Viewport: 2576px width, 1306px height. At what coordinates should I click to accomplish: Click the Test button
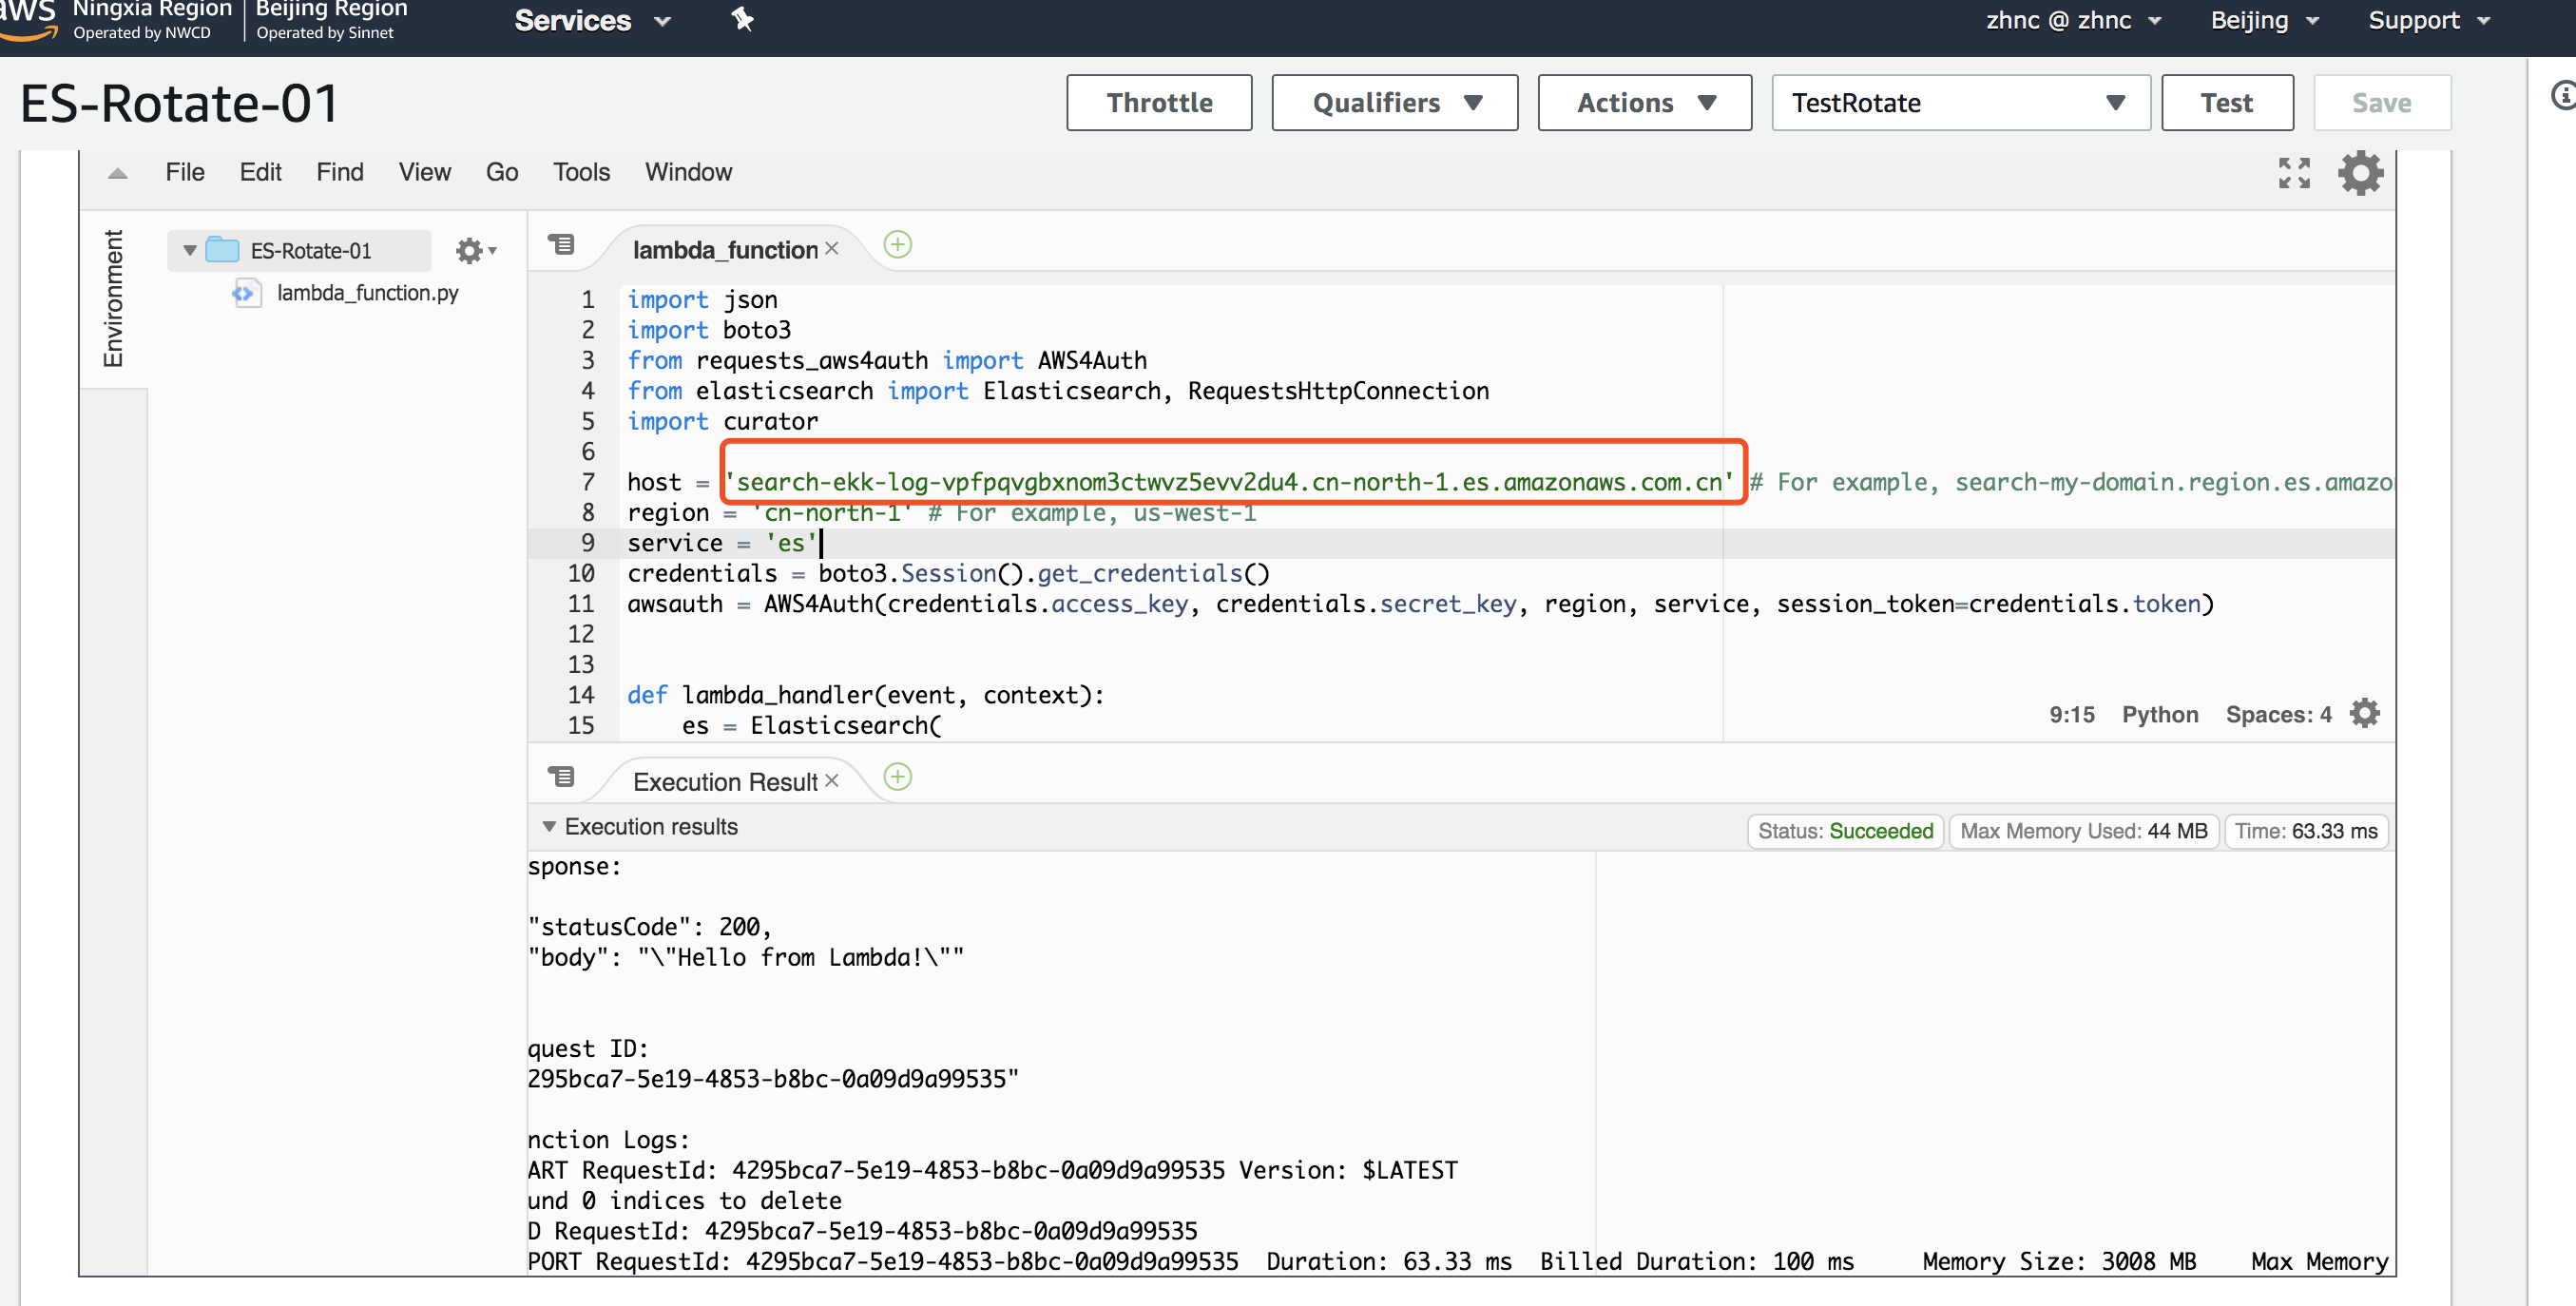(x=2227, y=102)
